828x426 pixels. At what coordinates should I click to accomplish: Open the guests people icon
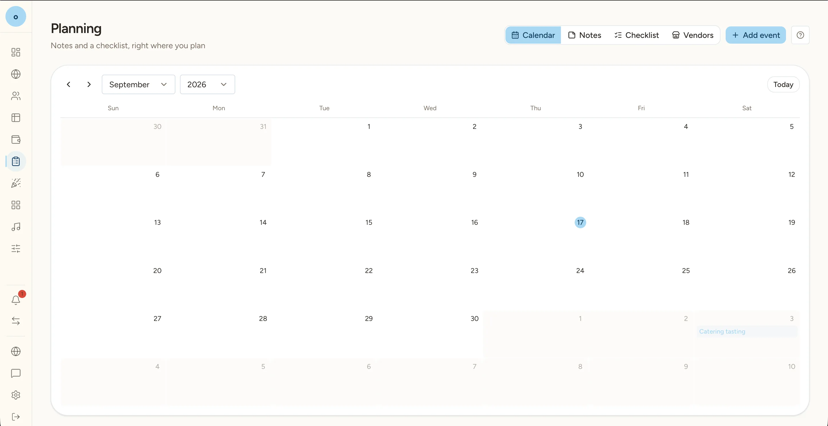[16, 96]
